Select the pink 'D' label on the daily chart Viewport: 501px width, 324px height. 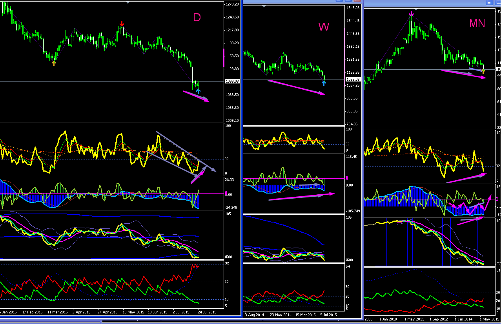197,17
